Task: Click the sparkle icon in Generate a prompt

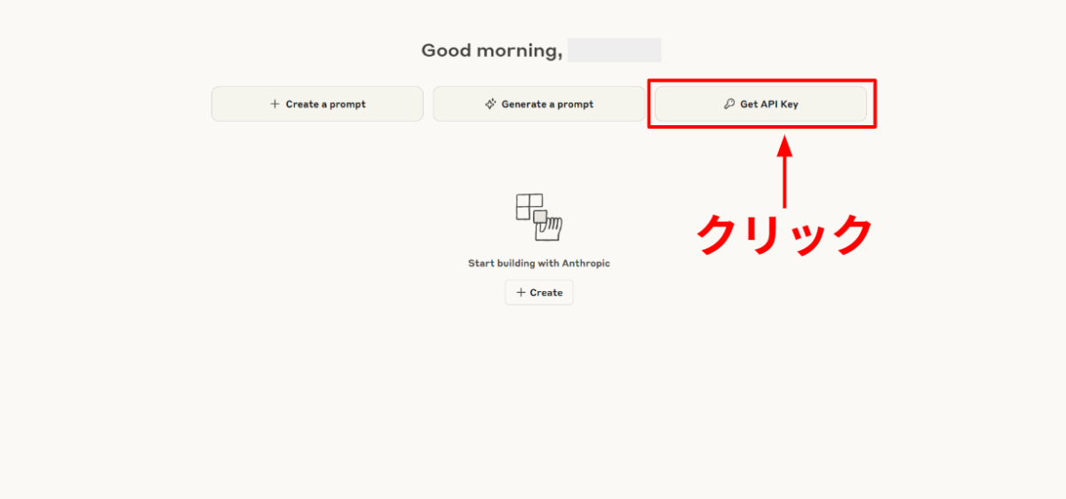Action: 489,104
